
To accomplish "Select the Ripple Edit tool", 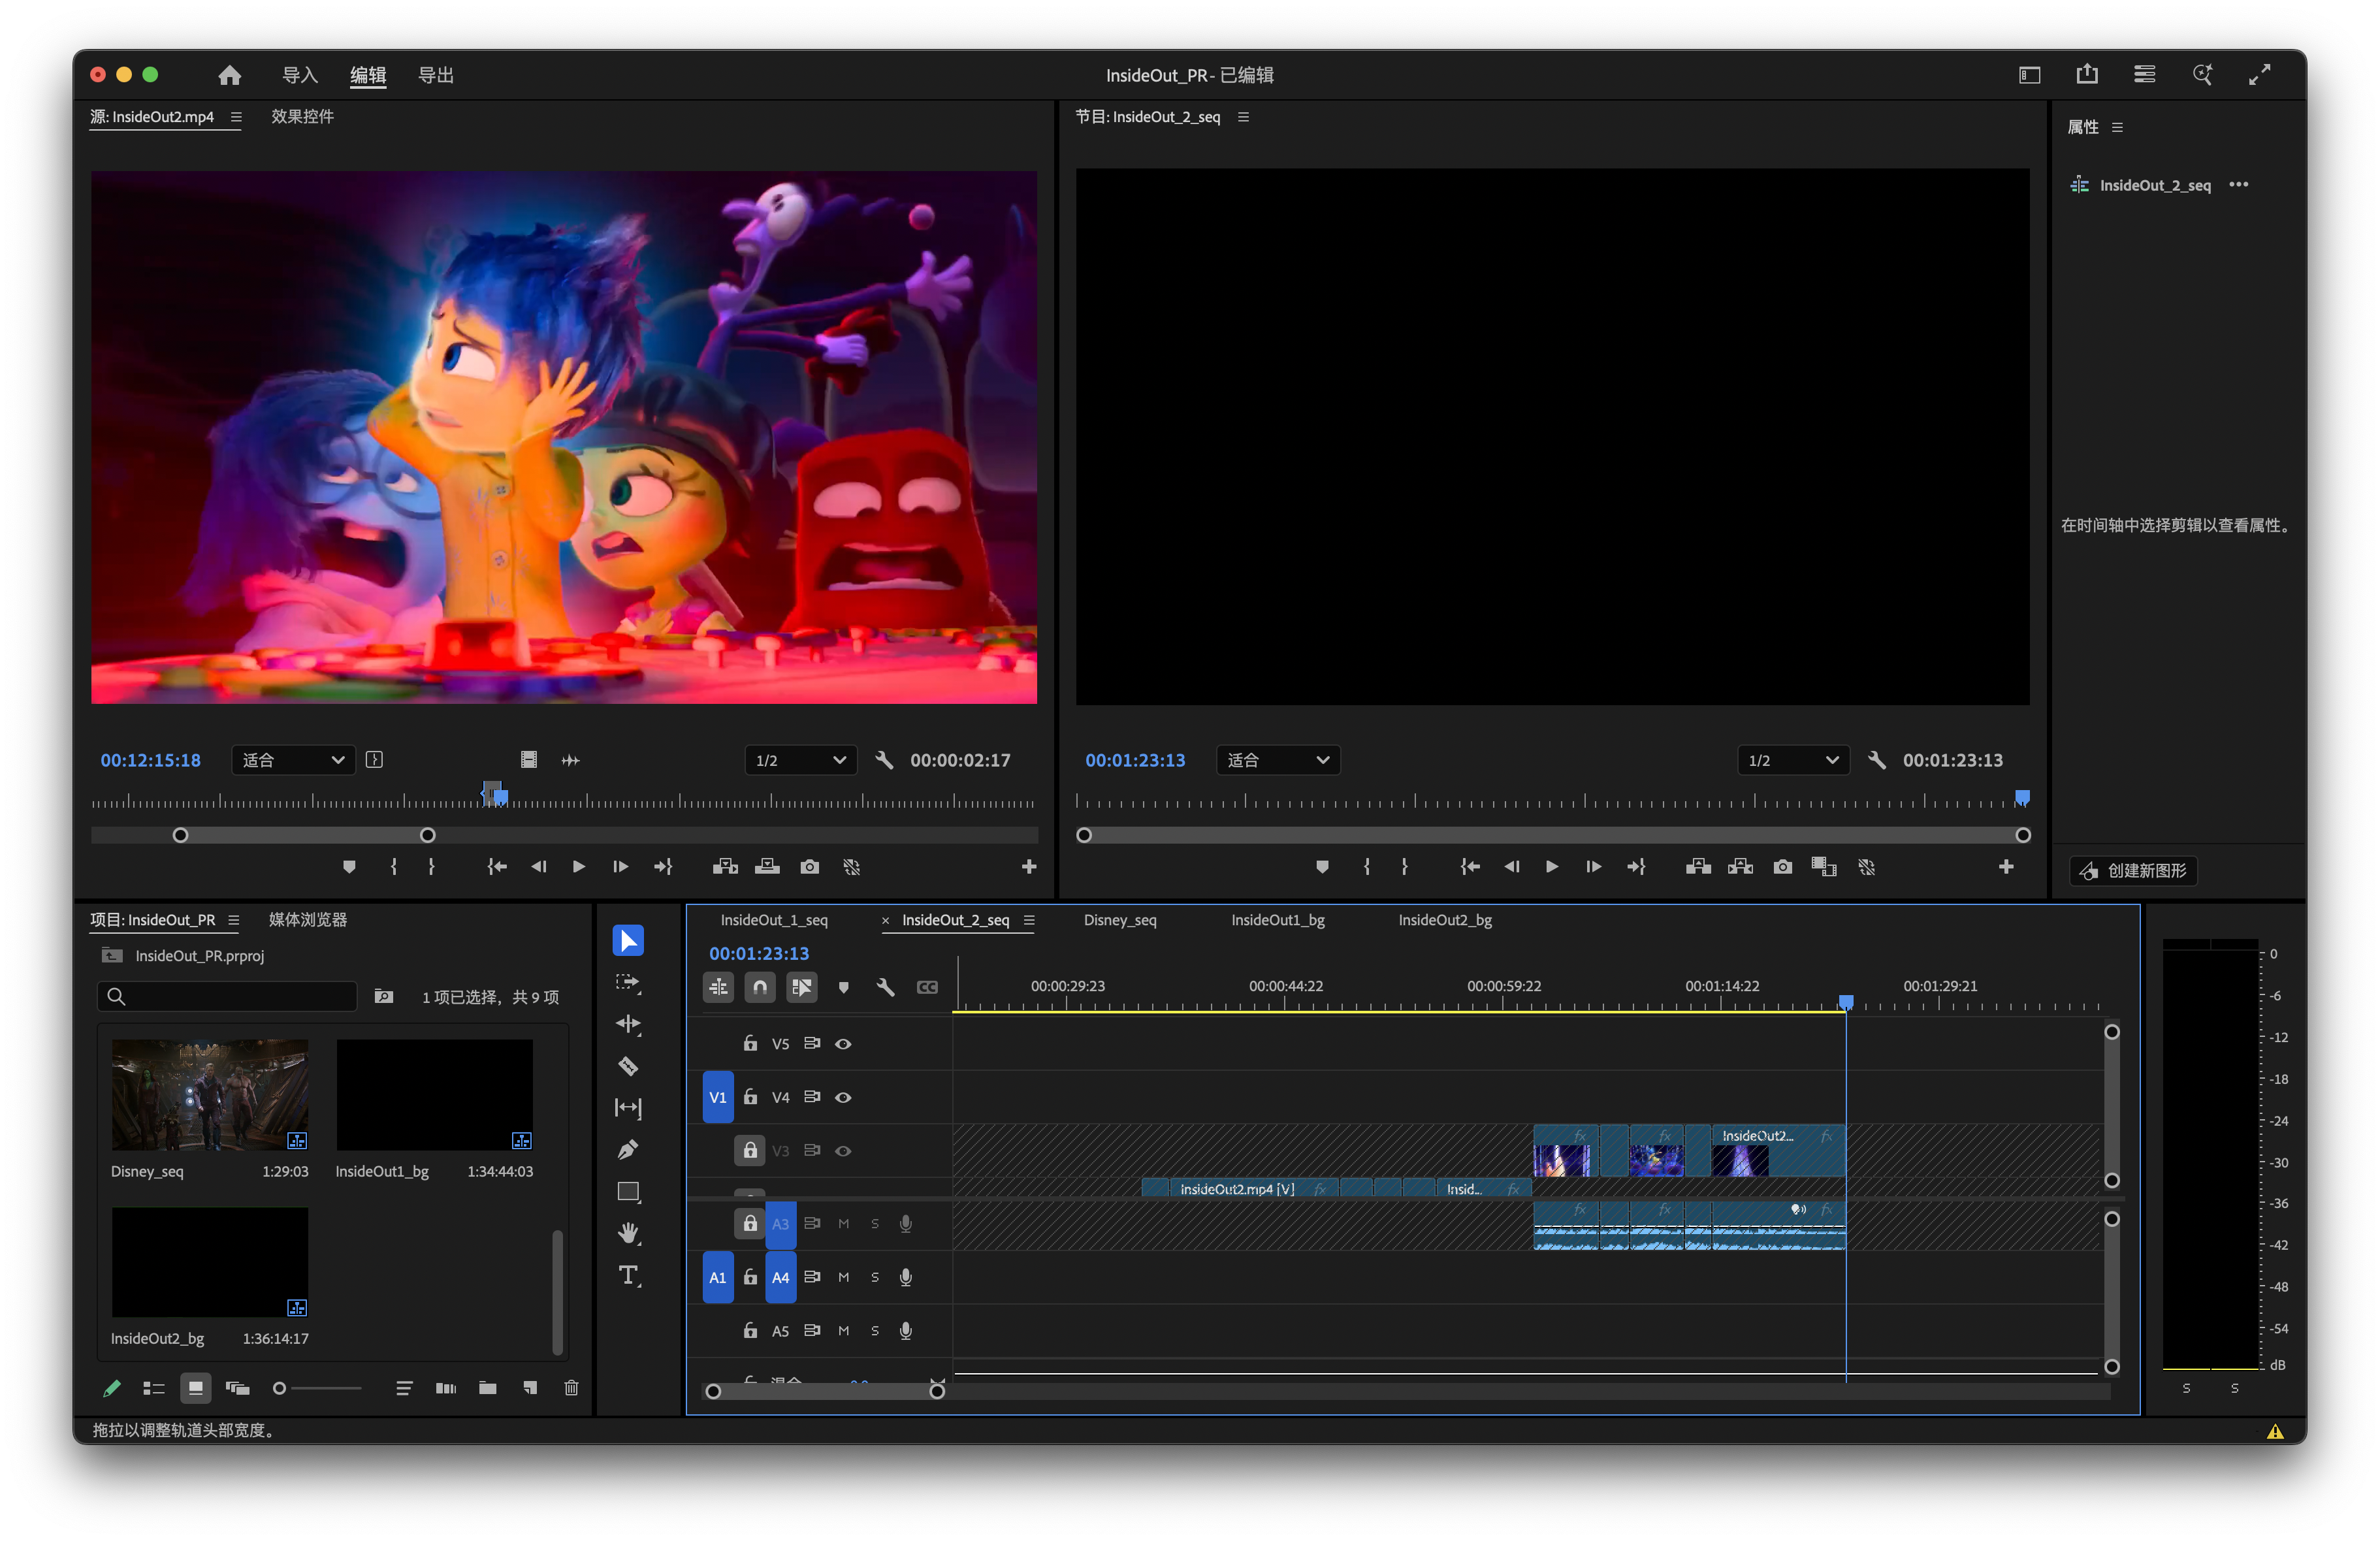I will (x=628, y=1024).
